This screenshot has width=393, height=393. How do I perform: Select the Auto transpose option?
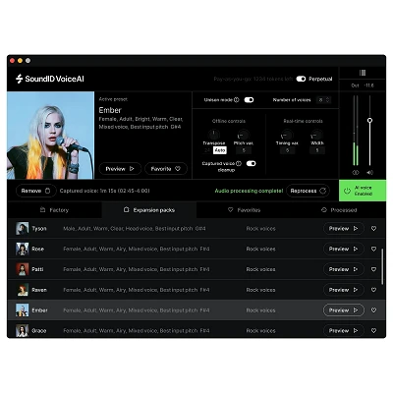tap(220, 150)
